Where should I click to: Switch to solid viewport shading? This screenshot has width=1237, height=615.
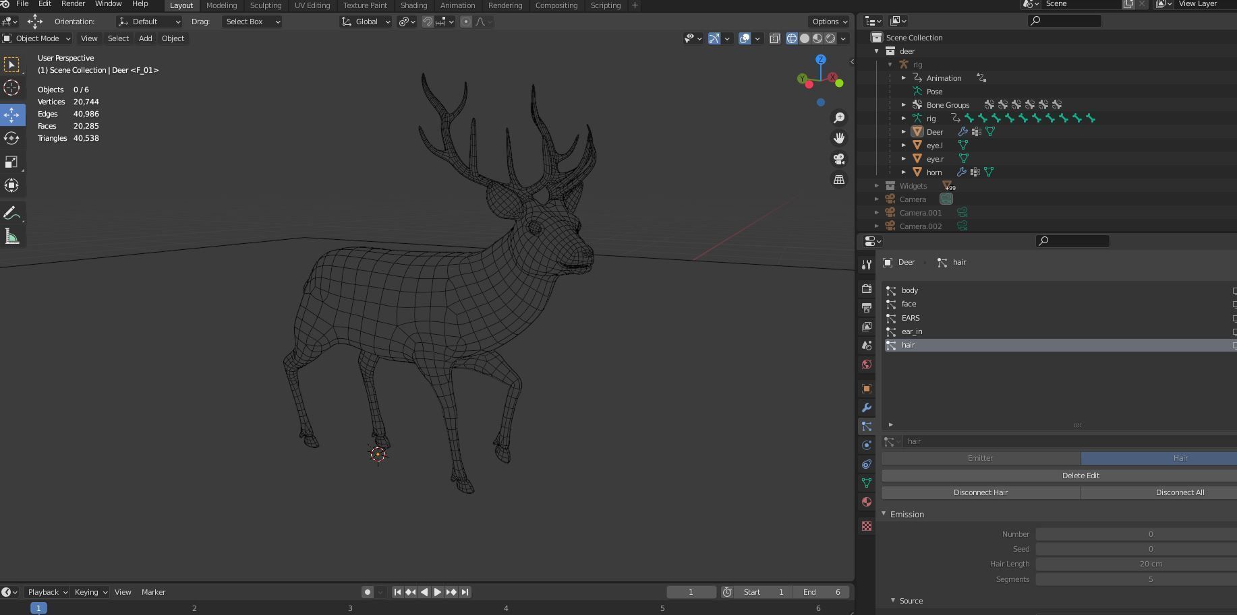pos(805,38)
